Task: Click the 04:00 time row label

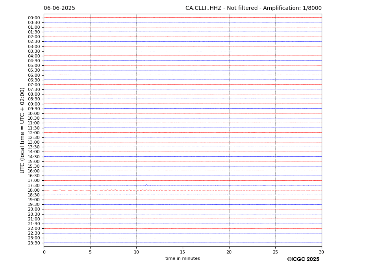Action: click(34, 56)
